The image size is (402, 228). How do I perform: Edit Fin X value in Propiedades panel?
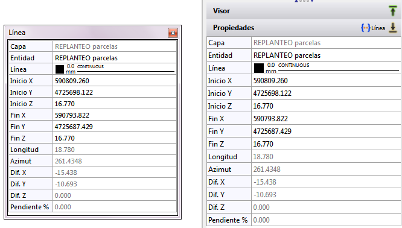(x=326, y=119)
